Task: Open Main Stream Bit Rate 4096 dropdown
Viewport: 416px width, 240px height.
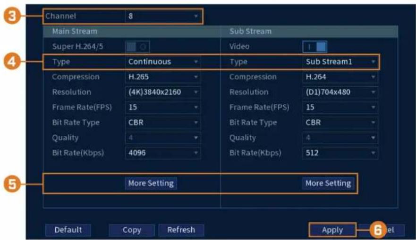Action: (x=162, y=153)
